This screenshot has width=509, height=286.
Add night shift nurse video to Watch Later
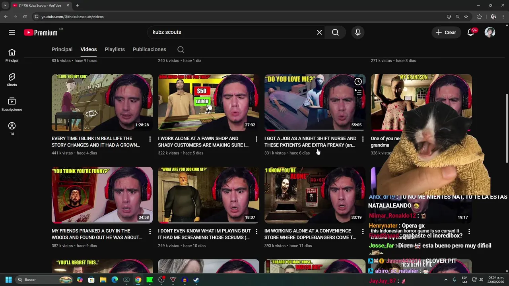(x=358, y=81)
